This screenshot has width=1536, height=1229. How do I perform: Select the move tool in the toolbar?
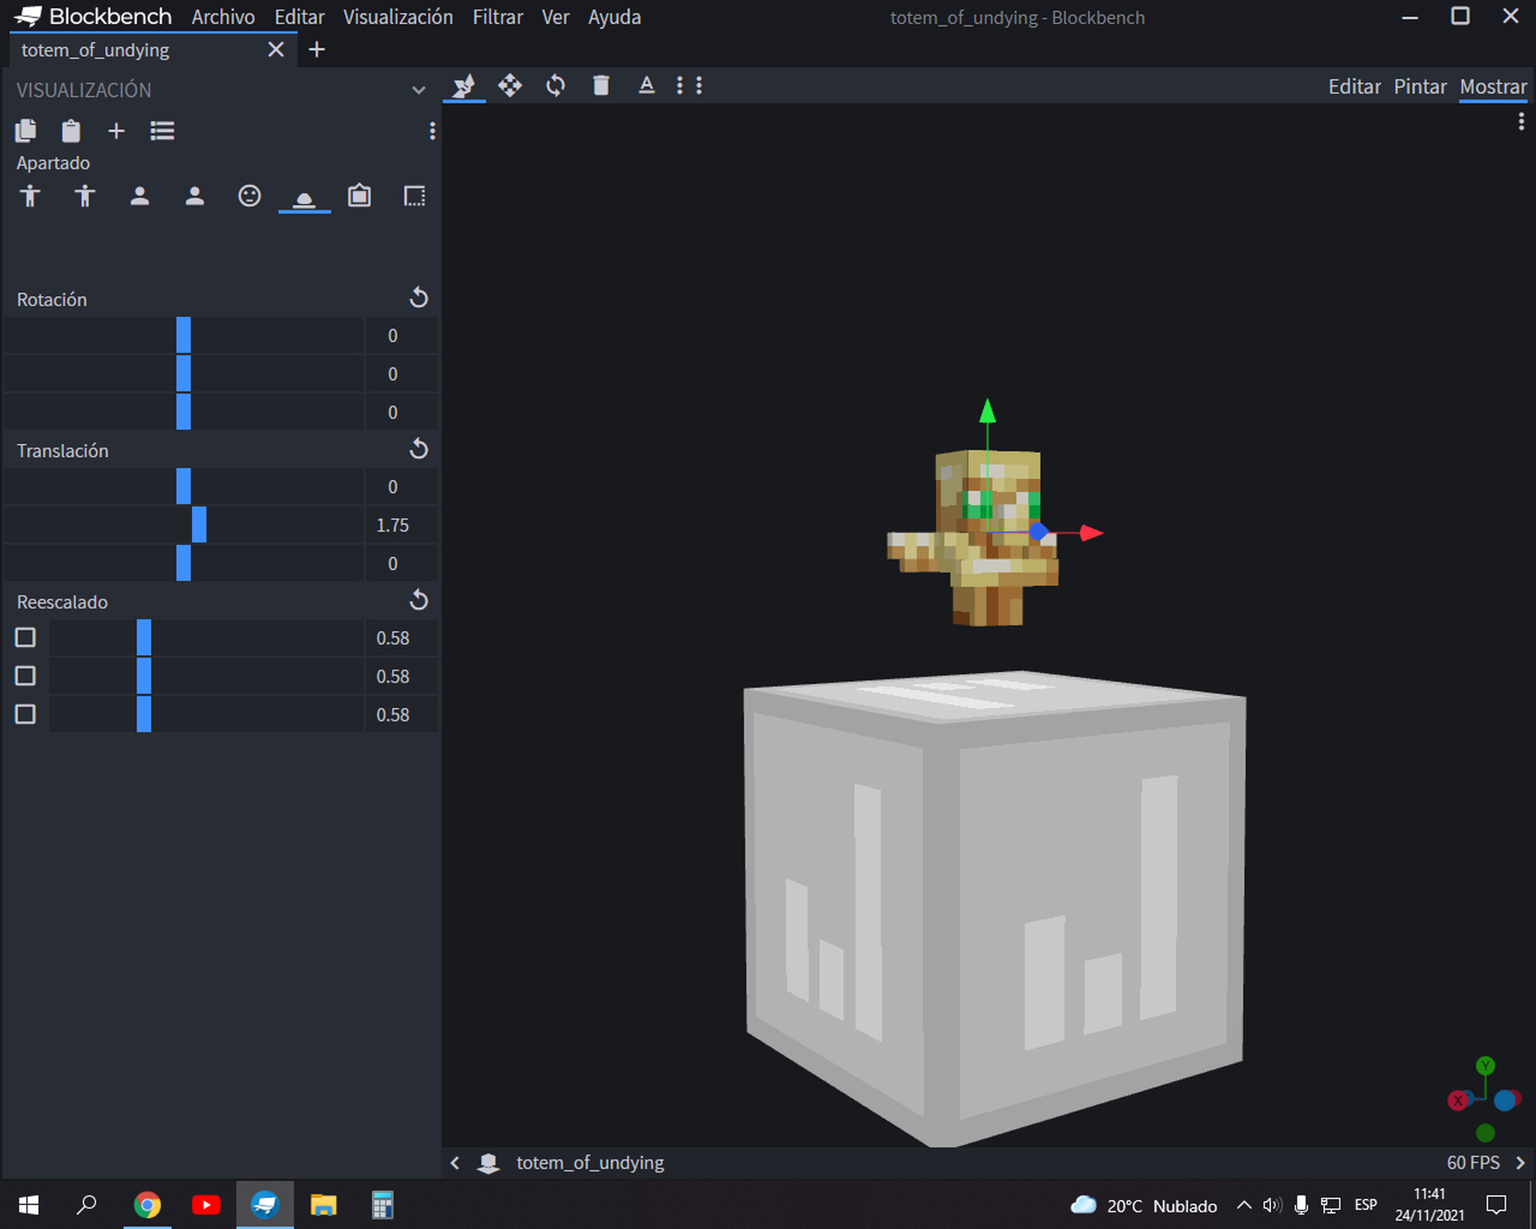click(511, 86)
